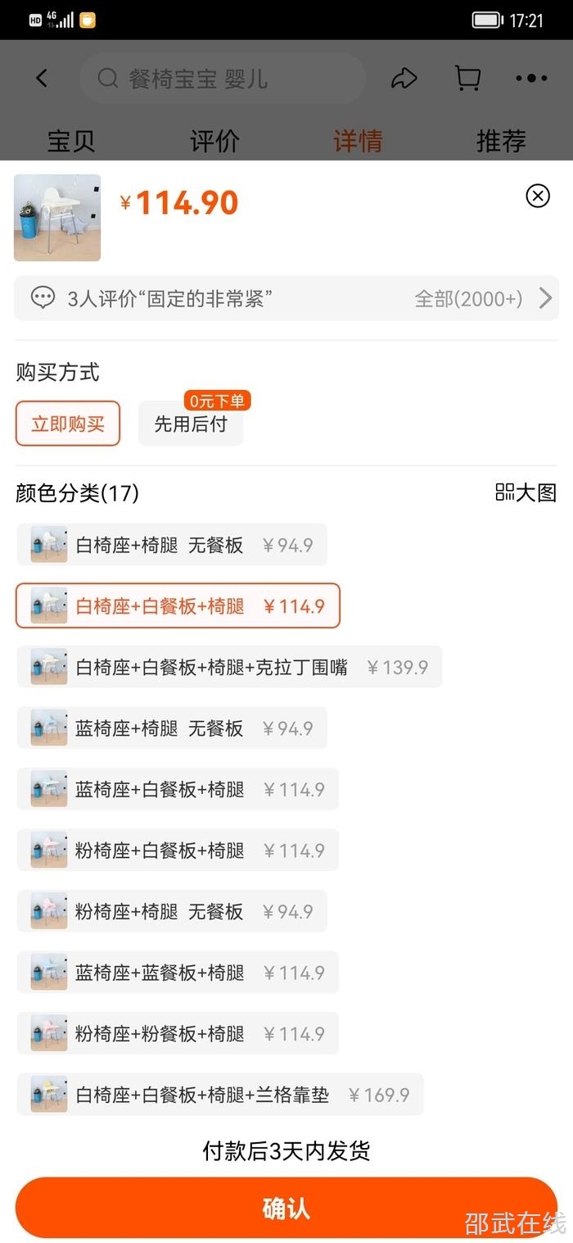The image size is (573, 1243).
Task: Choose 先用后付 pay-later option
Action: (x=191, y=424)
